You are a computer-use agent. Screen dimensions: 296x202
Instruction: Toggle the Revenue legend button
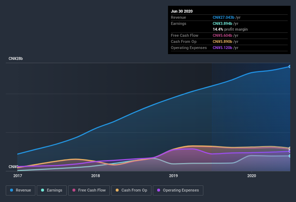[21, 190]
